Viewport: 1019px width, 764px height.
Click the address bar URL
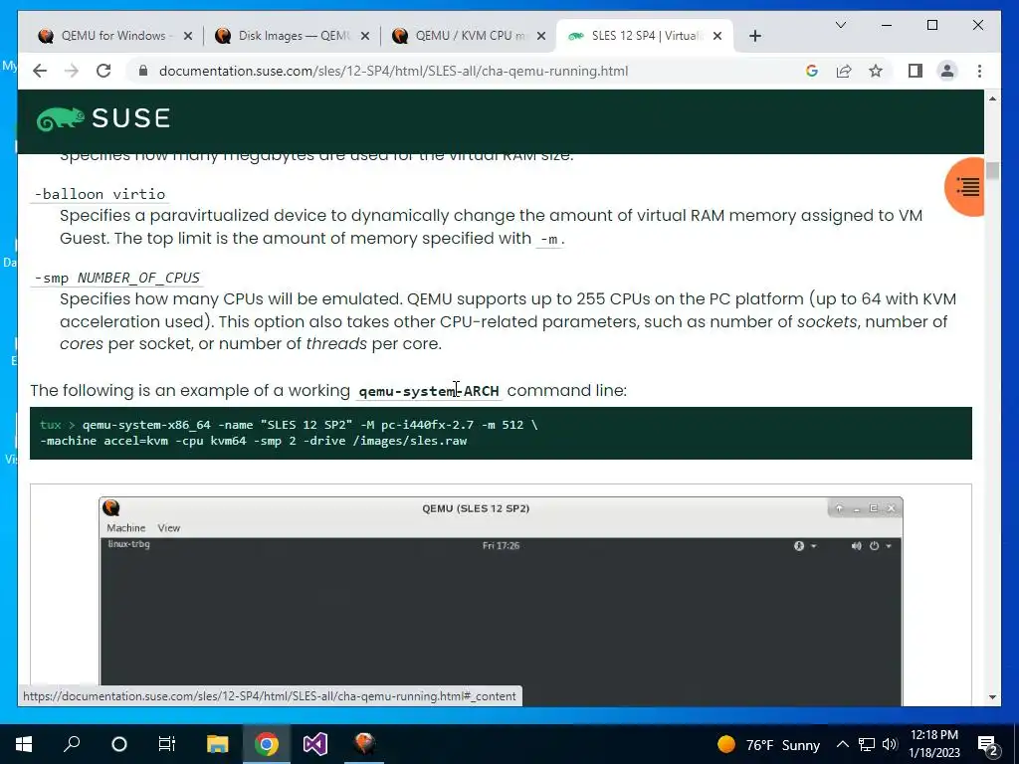tap(393, 71)
